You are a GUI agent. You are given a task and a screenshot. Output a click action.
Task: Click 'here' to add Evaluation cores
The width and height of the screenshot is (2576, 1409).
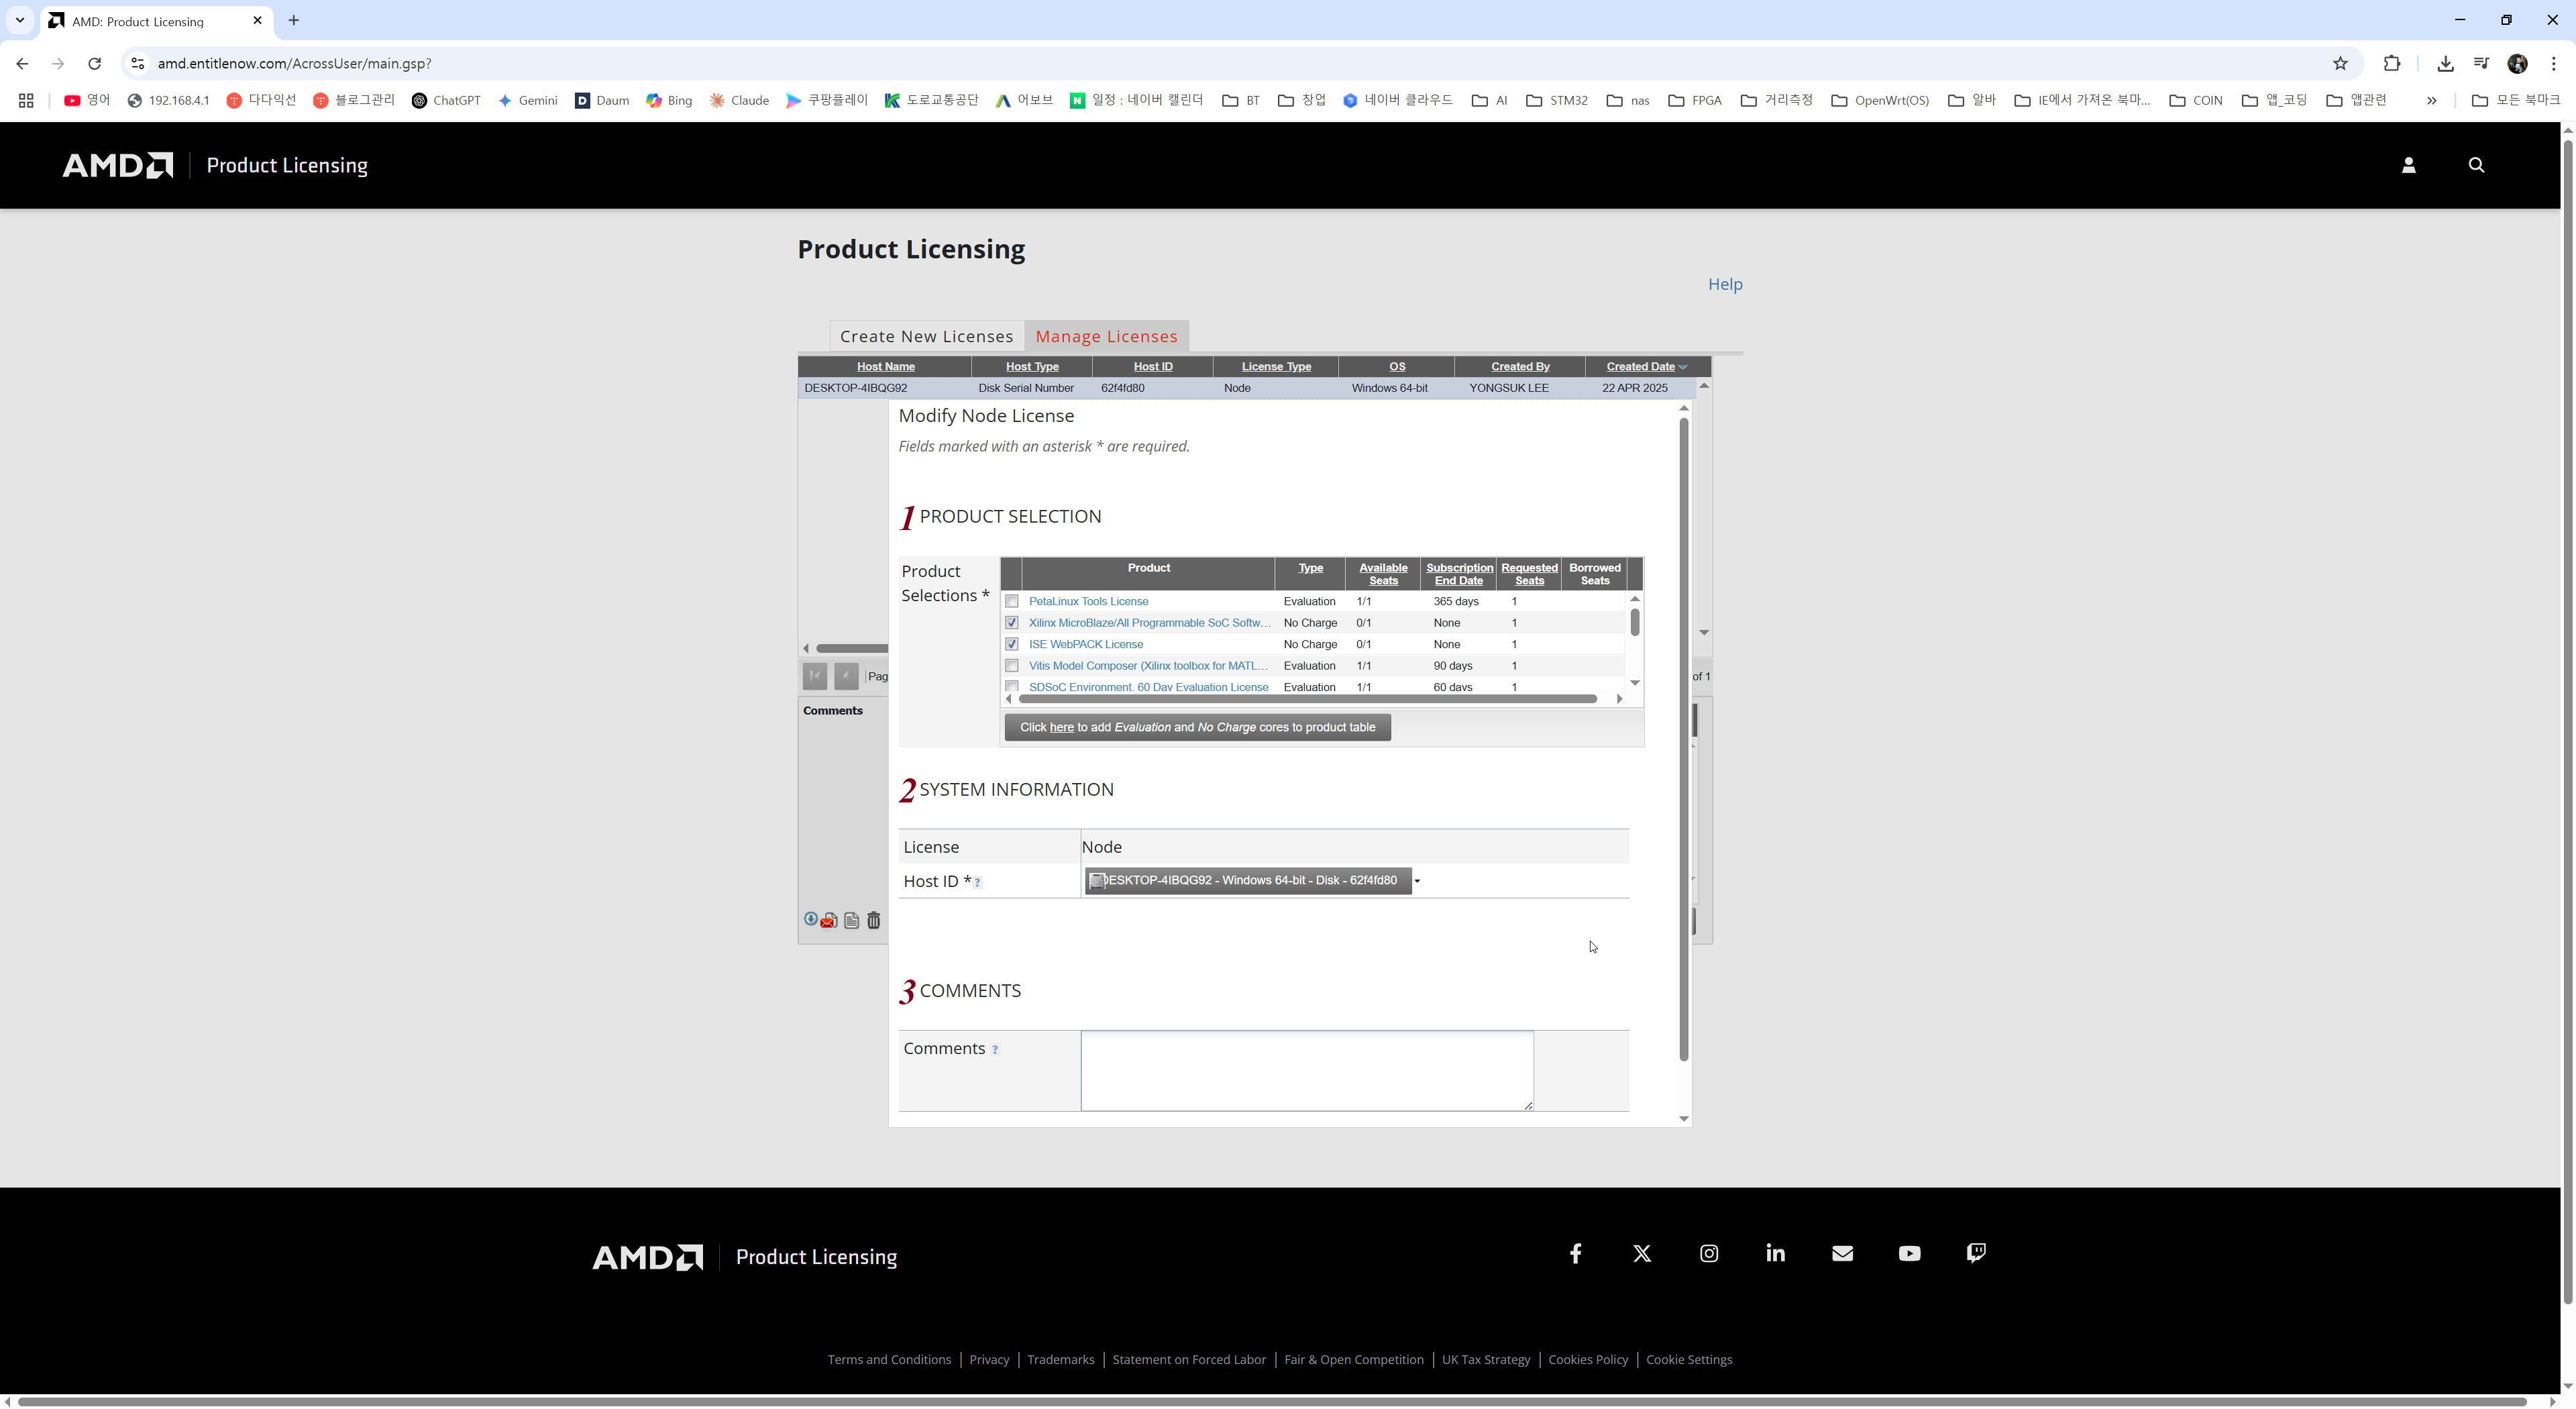point(1061,727)
